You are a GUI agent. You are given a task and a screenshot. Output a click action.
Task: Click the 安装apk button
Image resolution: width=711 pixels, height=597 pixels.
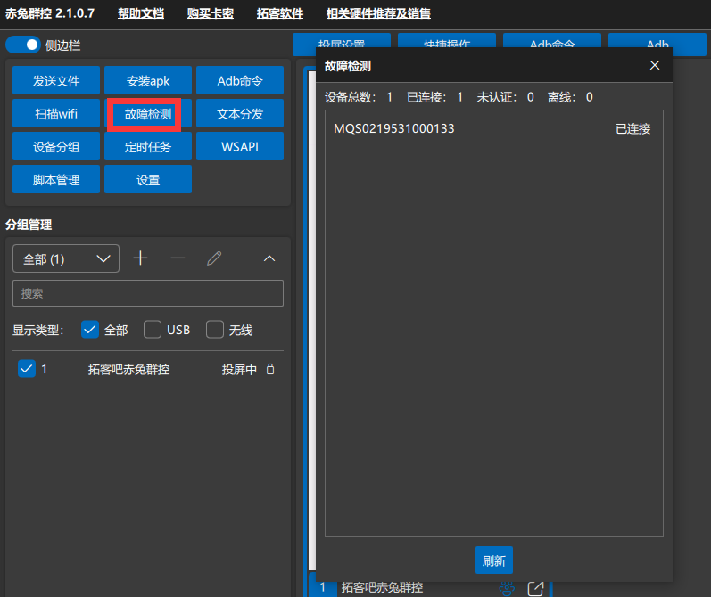click(x=148, y=81)
